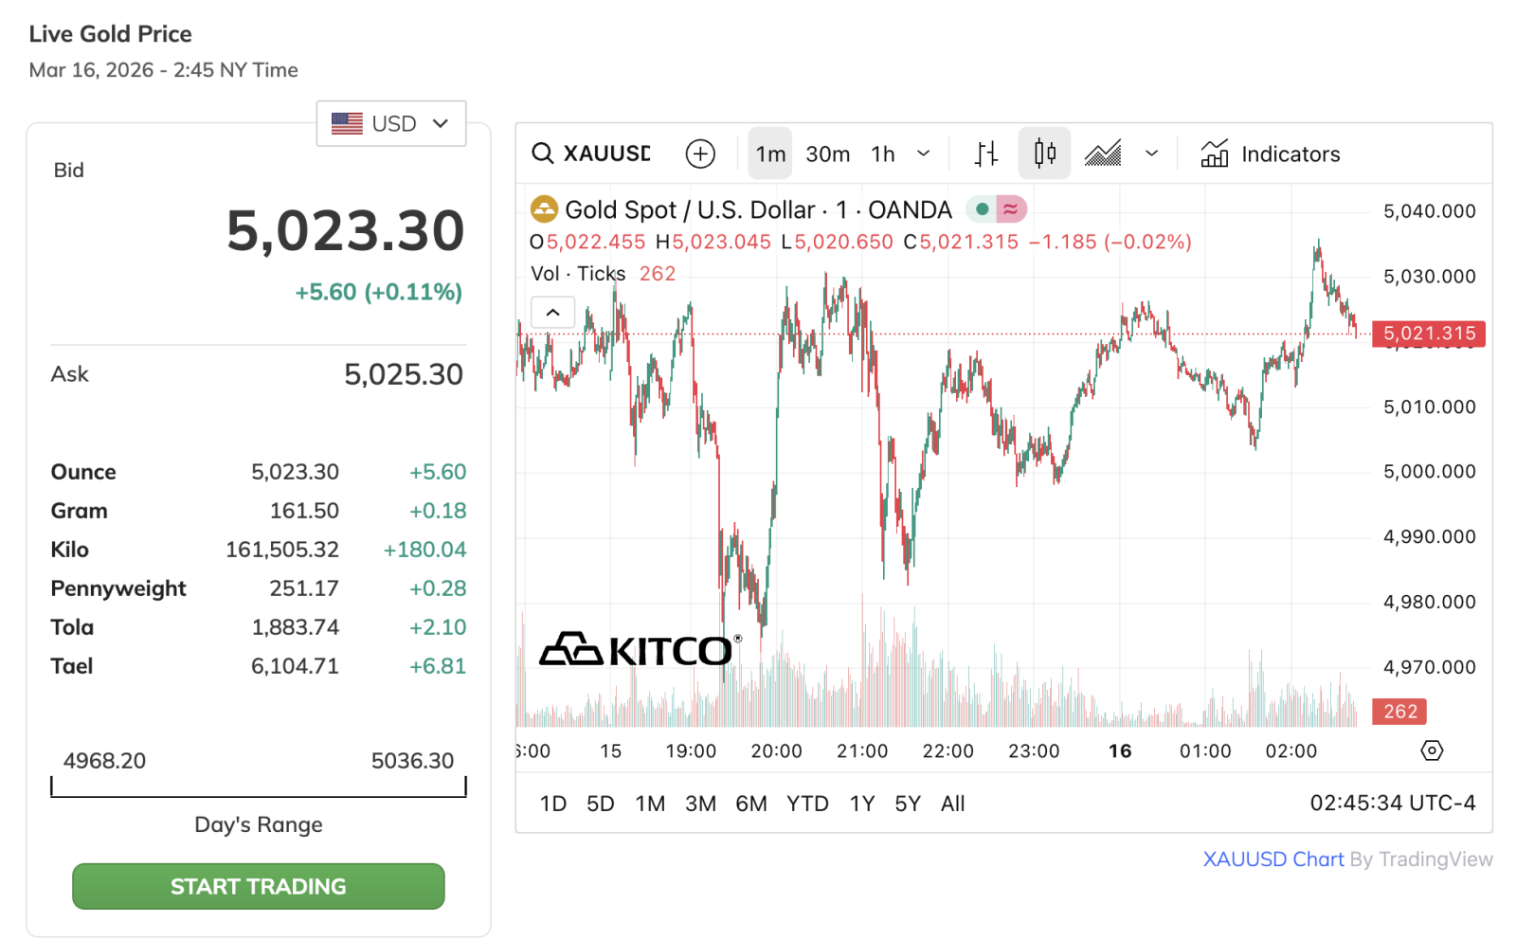Expand the time interval dropdown chevron
Image resolution: width=1516 pixels, height=940 pixels.
click(x=924, y=154)
